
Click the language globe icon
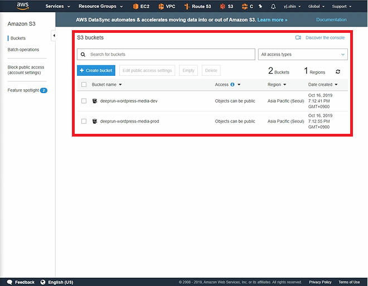(x=43, y=282)
